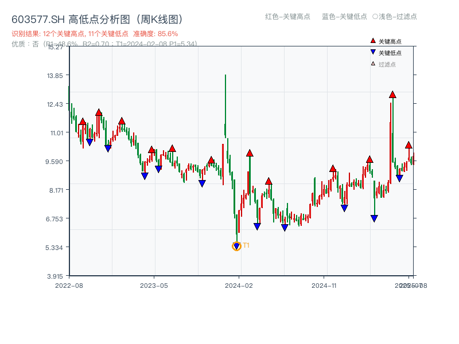Click the 红色-关键高点 header text
The height and width of the screenshot is (344, 459).
click(288, 17)
